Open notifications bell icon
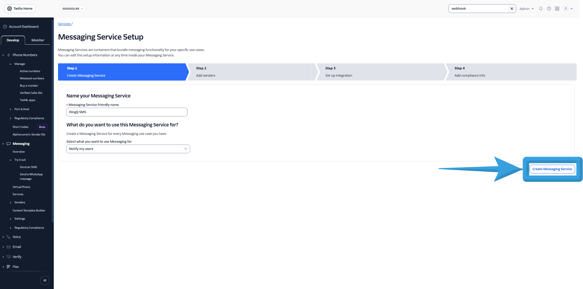Viewport: 583px width, 289px height. coord(541,8)
